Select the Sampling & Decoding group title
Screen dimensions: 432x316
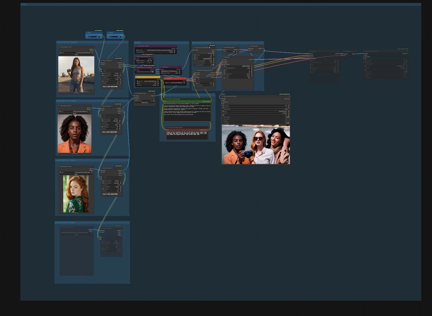click(202, 43)
